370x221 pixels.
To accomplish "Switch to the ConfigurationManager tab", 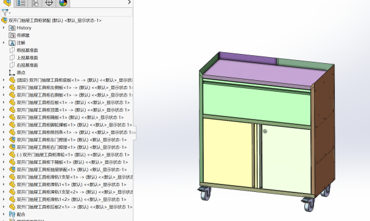I will [35, 3].
